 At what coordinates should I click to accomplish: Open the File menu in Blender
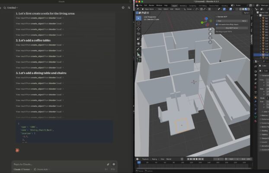pyautogui.click(x=141, y=6)
